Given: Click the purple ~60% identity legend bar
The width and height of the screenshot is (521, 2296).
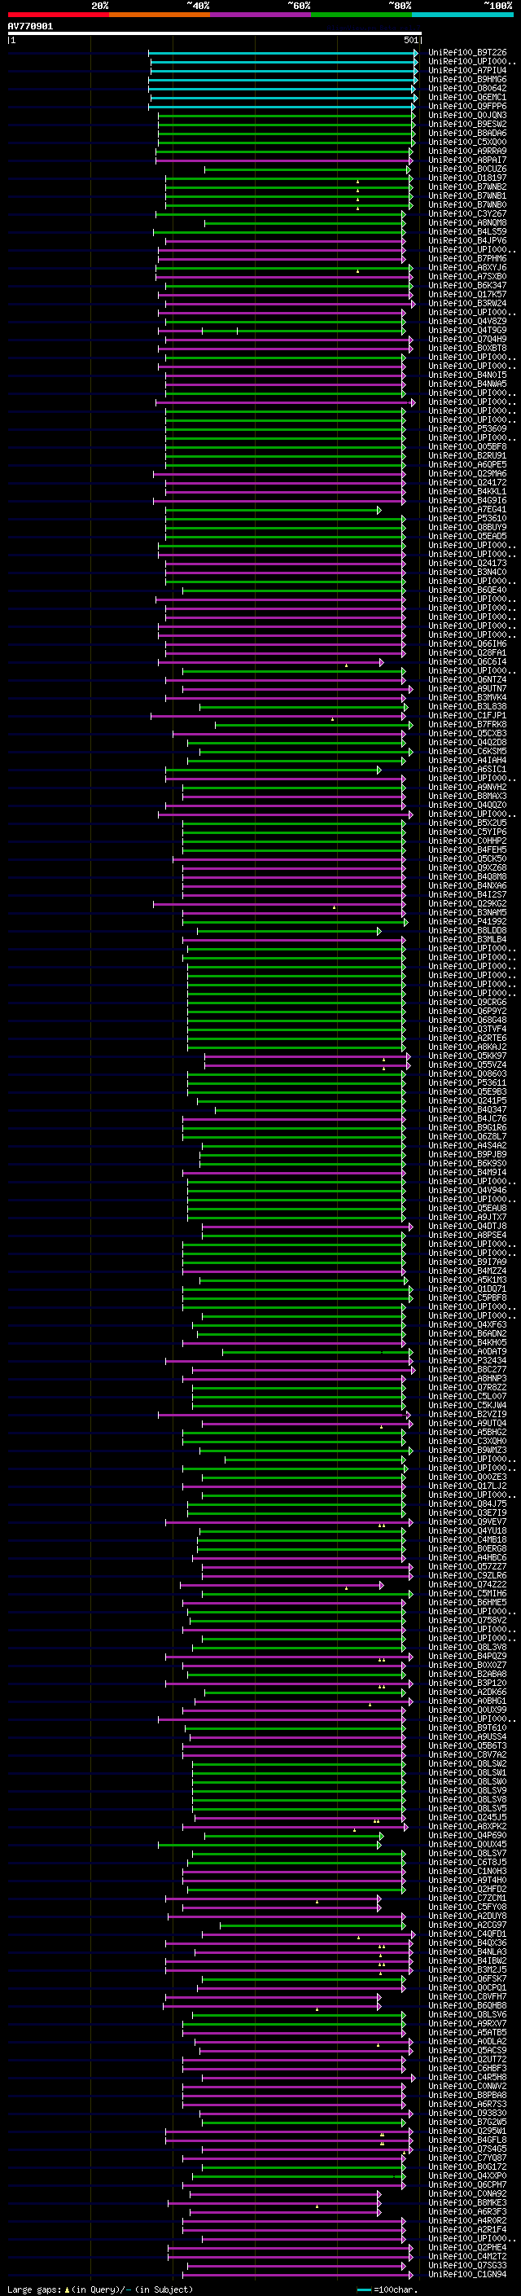Looking at the screenshot, I should point(260,15).
